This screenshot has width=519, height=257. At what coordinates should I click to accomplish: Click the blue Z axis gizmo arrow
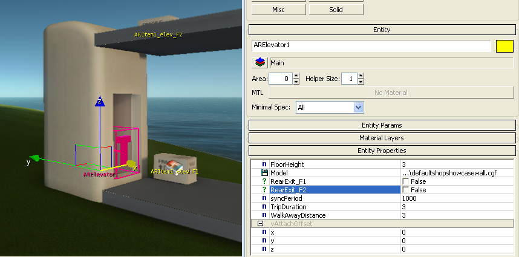100,101
